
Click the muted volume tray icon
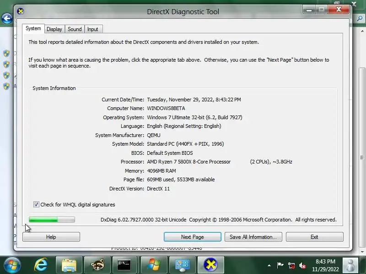(x=302, y=265)
